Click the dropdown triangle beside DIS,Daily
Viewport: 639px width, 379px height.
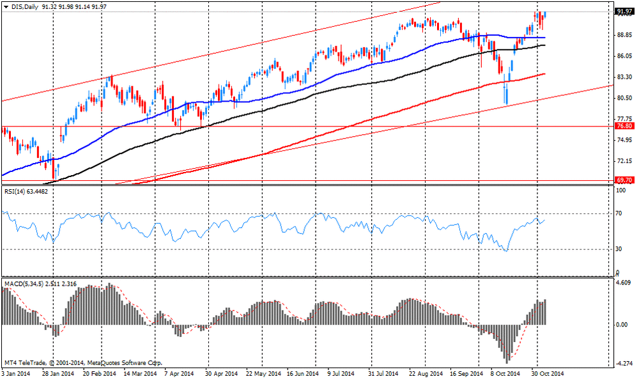pos(6,6)
